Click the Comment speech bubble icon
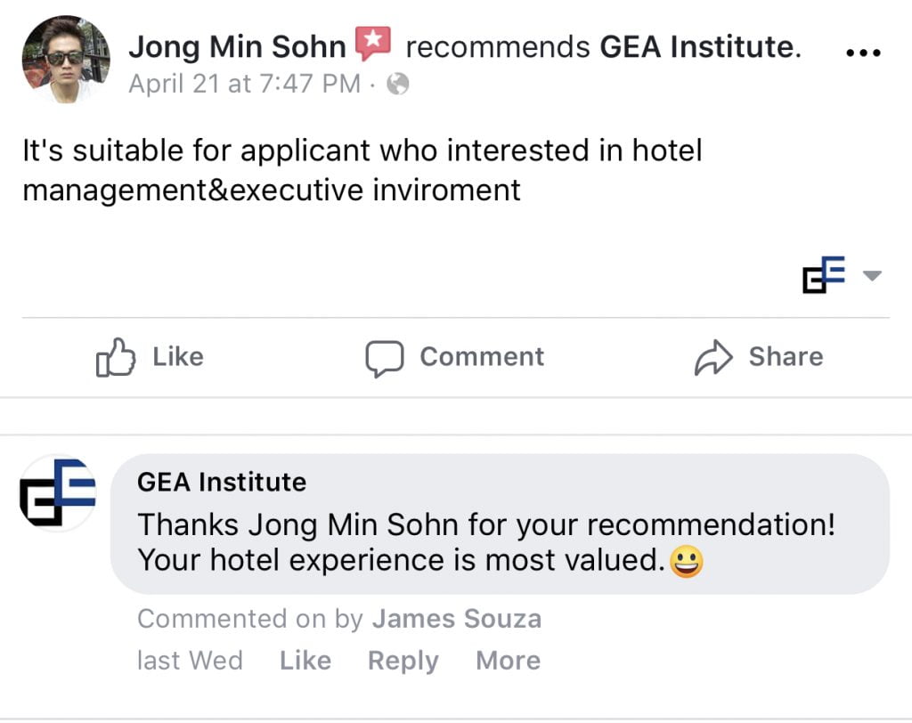 pos(385,358)
